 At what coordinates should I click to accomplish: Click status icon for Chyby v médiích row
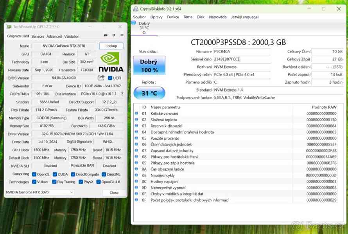pos(136,194)
